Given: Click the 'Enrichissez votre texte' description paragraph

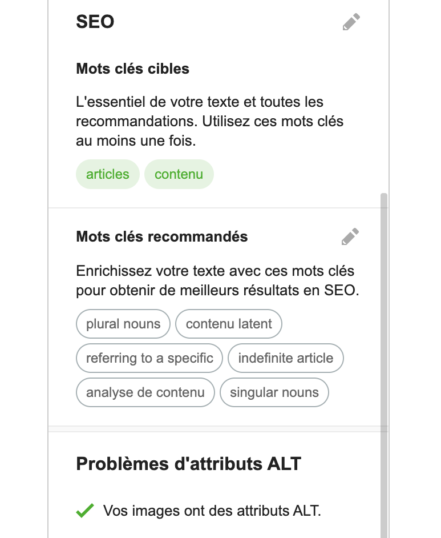Looking at the screenshot, I should click(217, 280).
